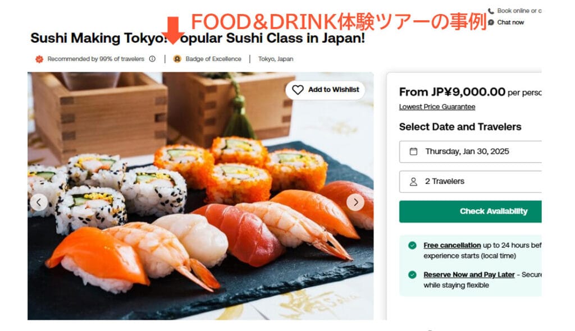The width and height of the screenshot is (575, 331).
Task: Click the phone icon near Book online
Action: pyautogui.click(x=491, y=11)
